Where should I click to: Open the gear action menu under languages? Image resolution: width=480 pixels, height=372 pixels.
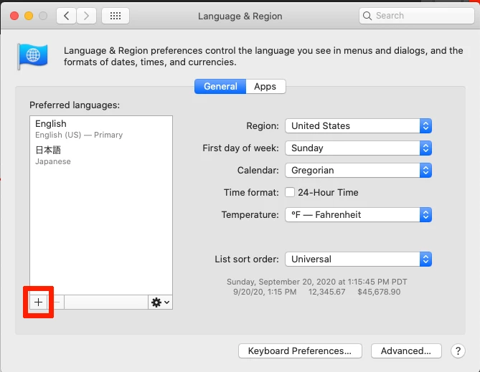pyautogui.click(x=161, y=302)
